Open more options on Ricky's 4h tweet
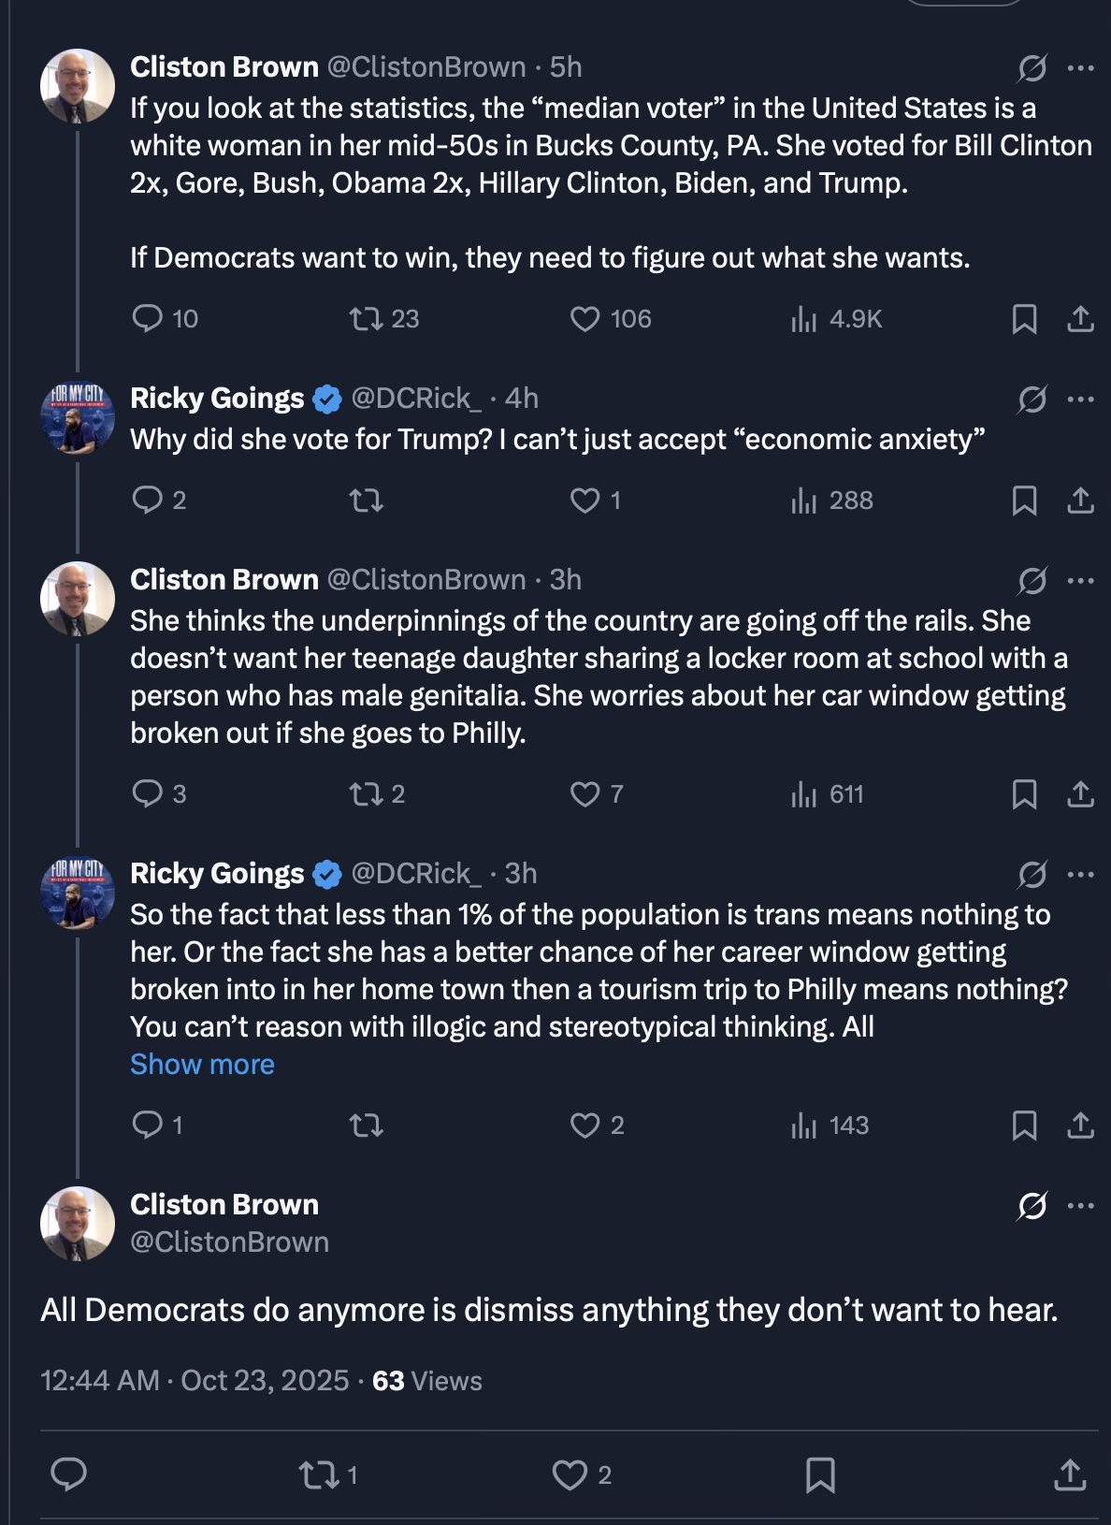This screenshot has width=1111, height=1525. point(1080,399)
